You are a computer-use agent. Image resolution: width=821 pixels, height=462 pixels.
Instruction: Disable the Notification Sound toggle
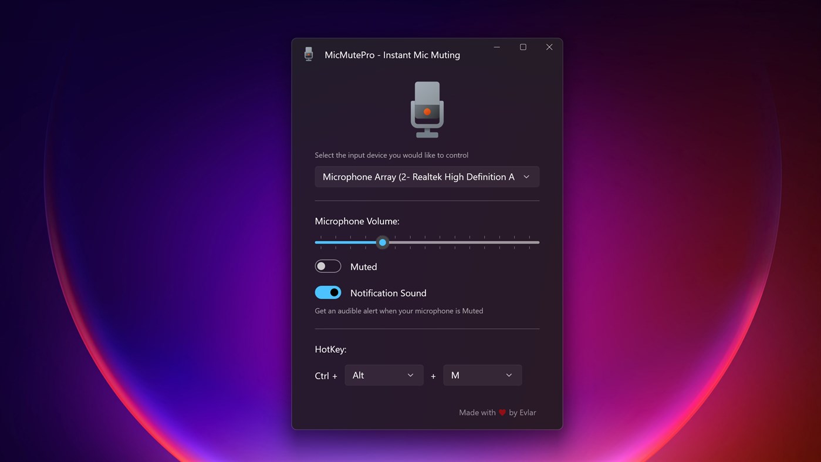coord(327,292)
